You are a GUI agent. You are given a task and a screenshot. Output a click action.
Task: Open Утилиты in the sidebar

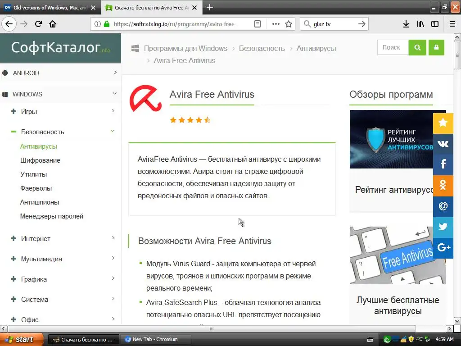point(33,174)
